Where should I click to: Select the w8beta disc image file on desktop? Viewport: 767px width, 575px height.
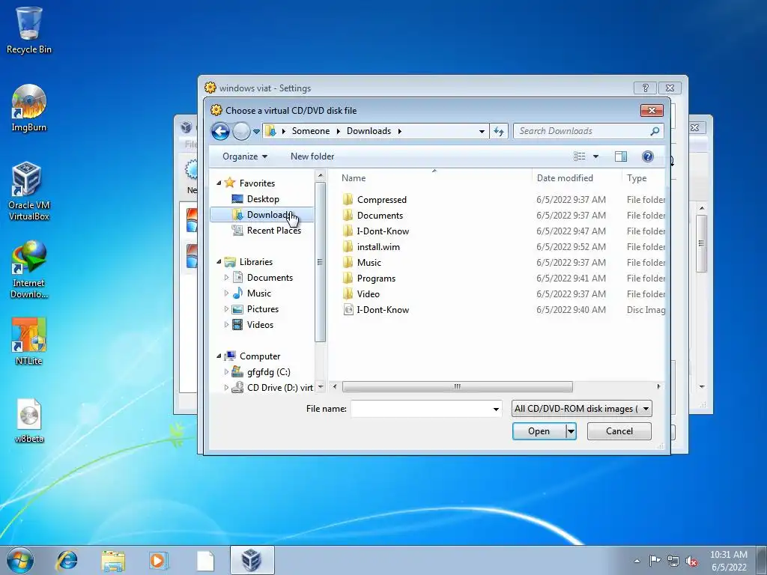coord(29,421)
